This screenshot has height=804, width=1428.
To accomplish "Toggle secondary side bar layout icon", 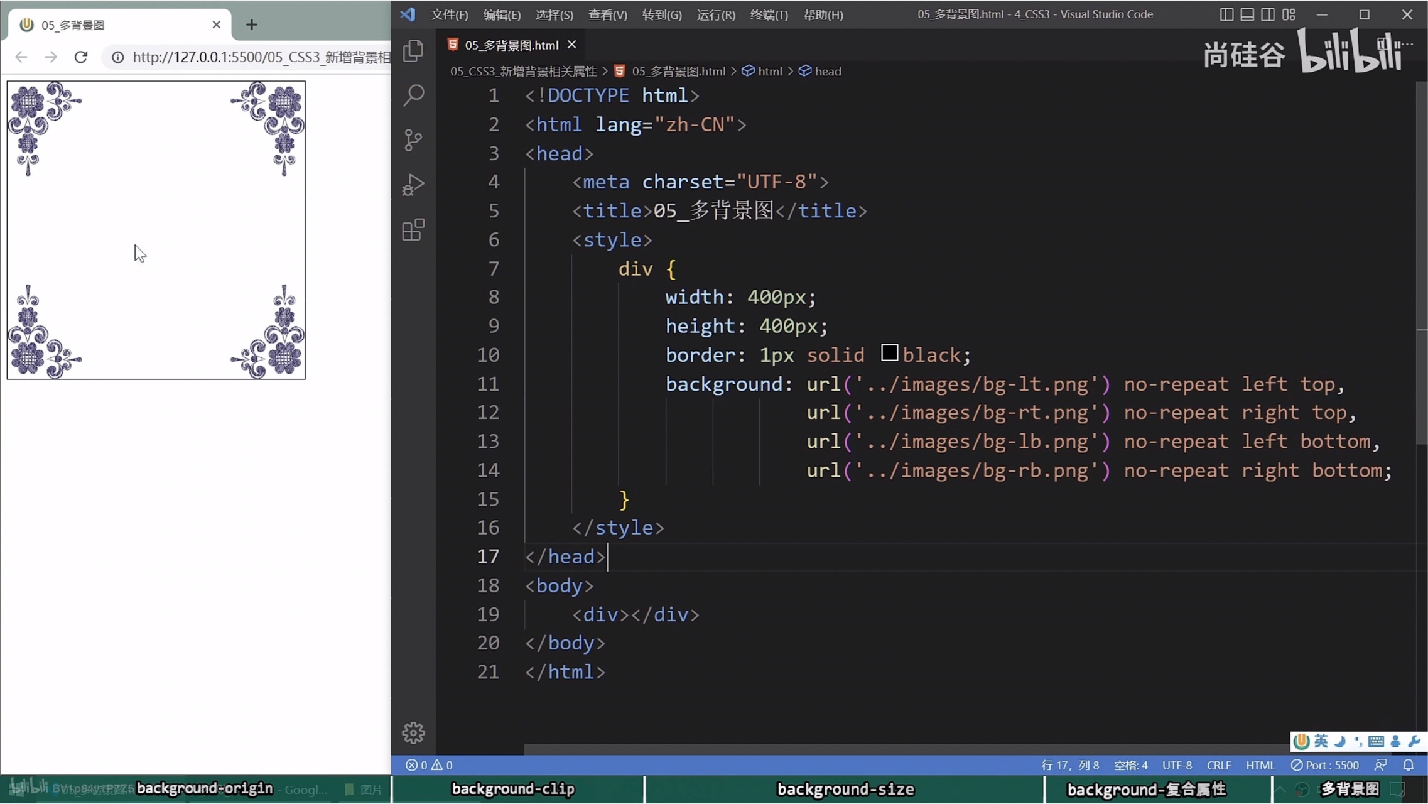I will pos(1268,14).
